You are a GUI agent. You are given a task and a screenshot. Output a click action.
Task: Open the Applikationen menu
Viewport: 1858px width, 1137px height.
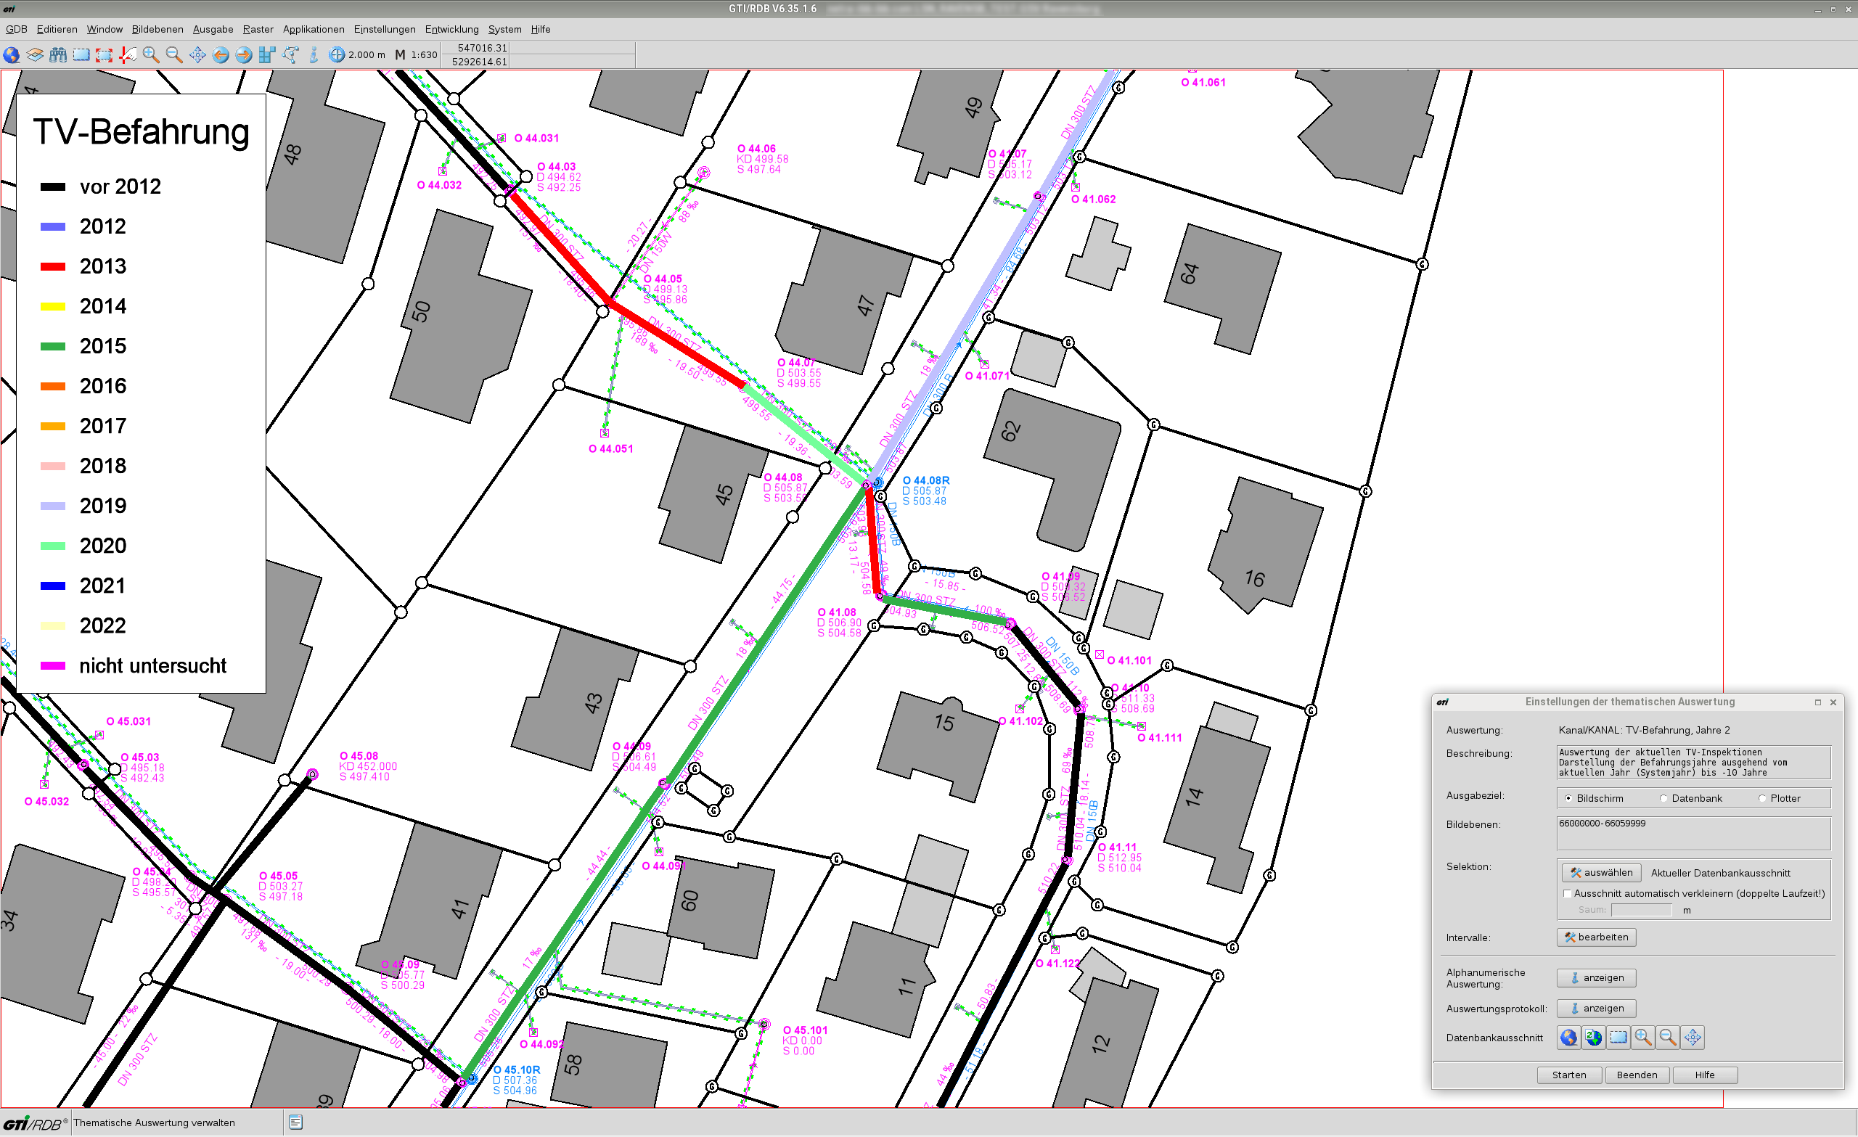tap(313, 30)
